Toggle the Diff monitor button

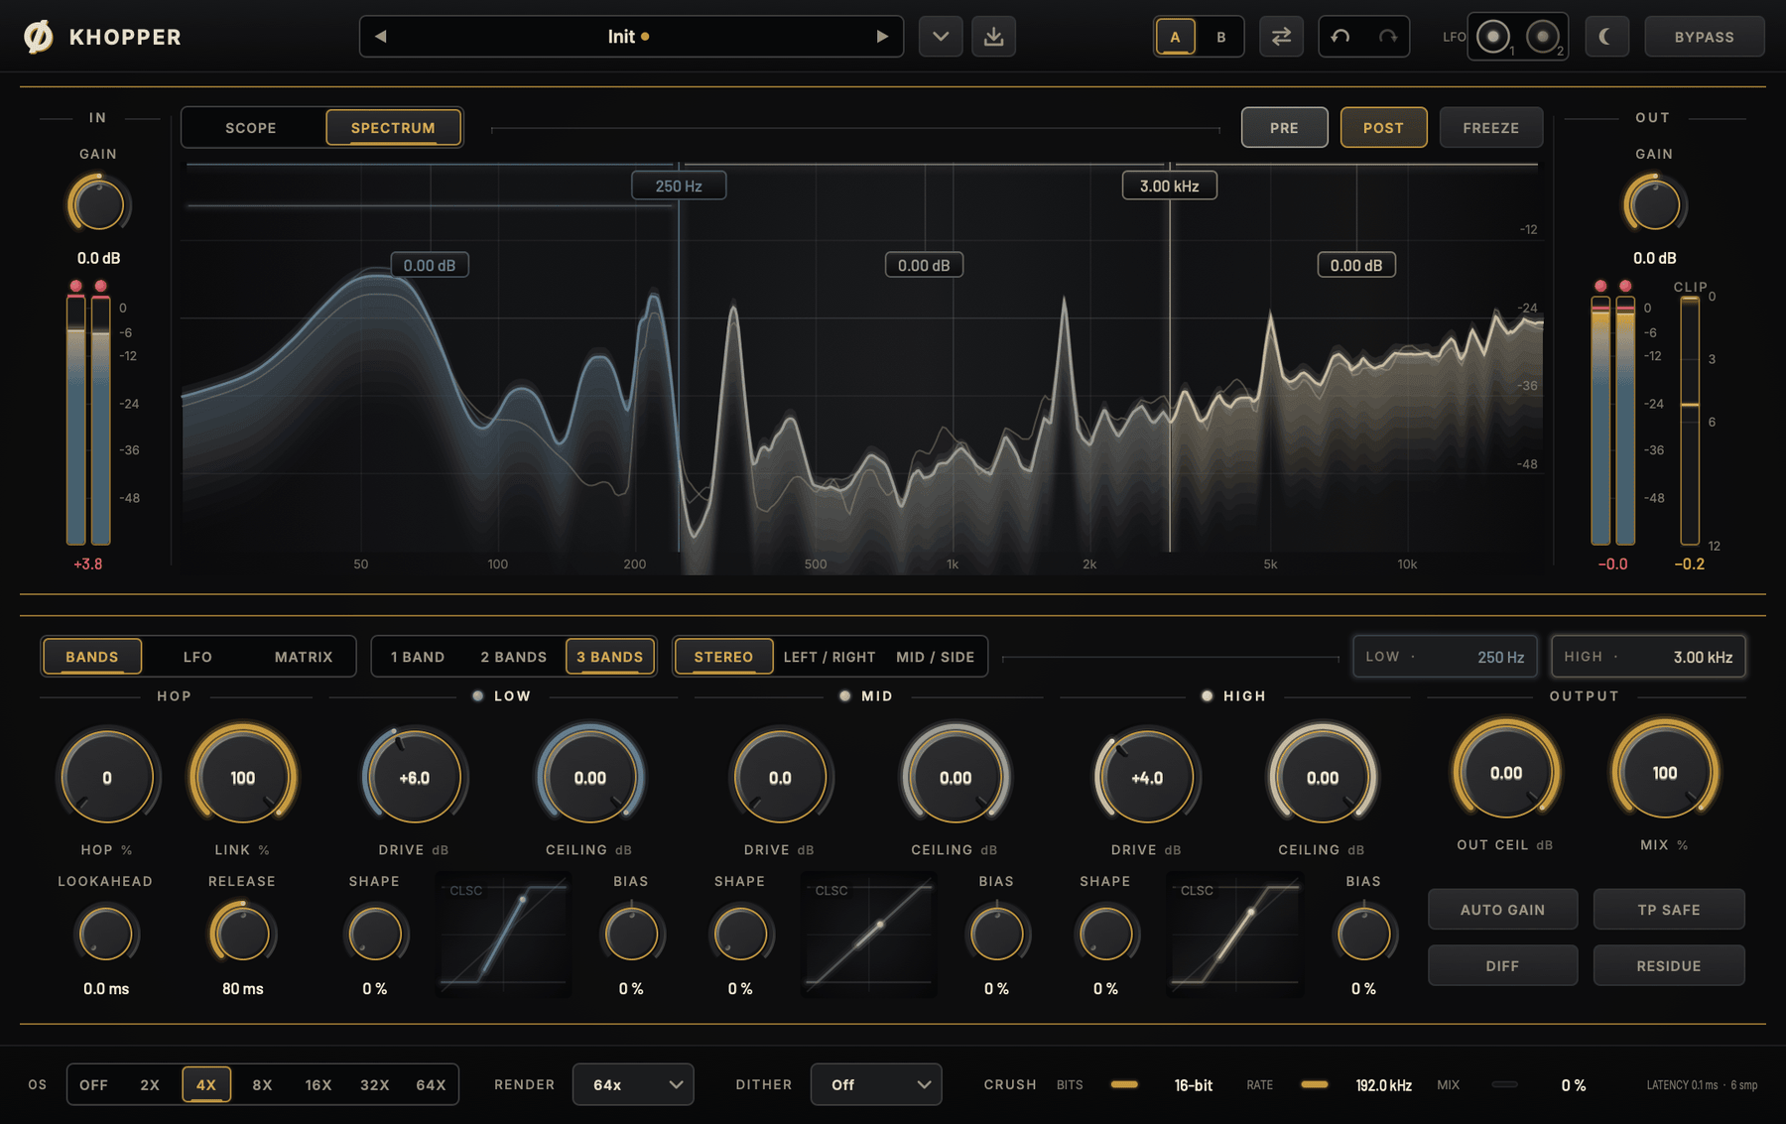(x=1502, y=965)
